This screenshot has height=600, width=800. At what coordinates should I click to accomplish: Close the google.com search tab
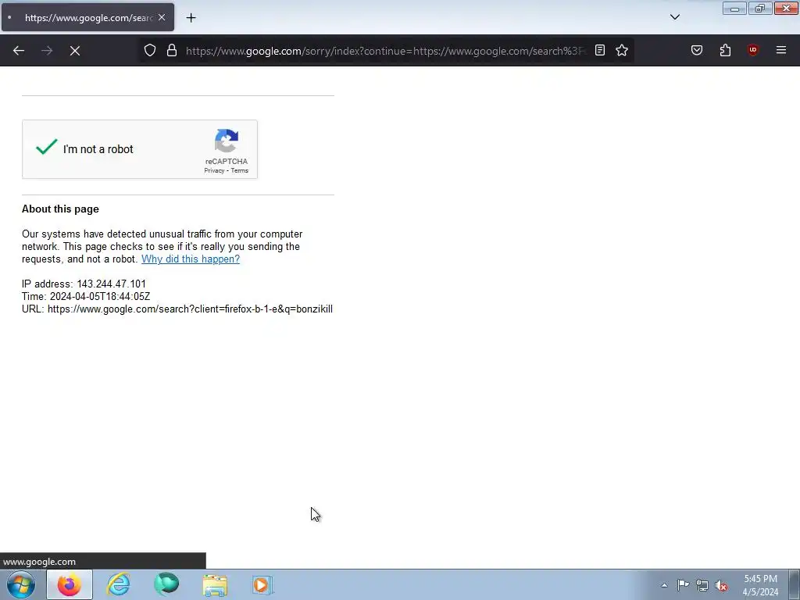click(x=162, y=17)
